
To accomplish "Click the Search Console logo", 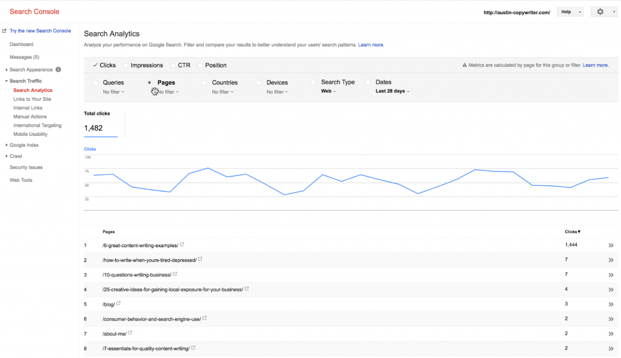I will coord(34,11).
